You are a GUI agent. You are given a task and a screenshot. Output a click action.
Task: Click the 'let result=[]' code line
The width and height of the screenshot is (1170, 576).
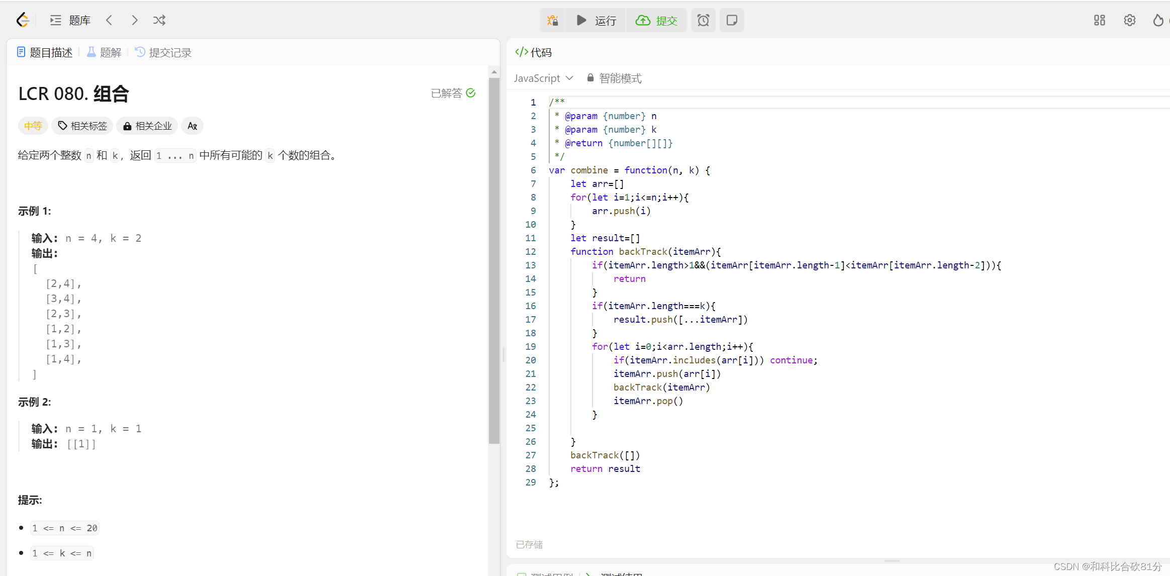point(605,238)
